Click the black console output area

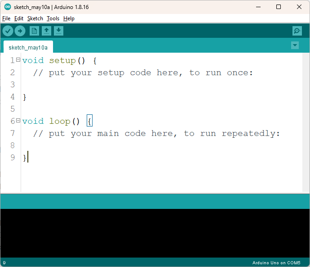pyautogui.click(x=155, y=233)
